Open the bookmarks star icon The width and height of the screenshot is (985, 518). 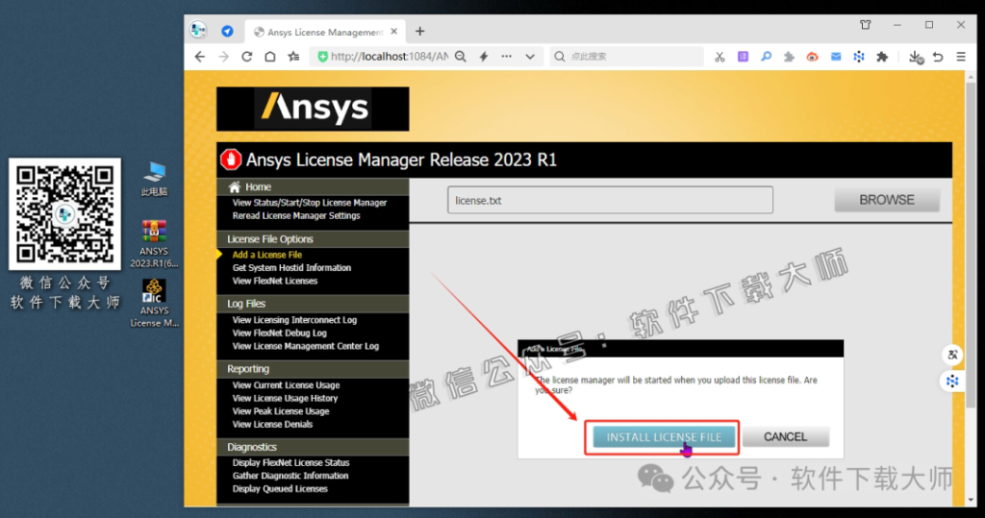pos(293,57)
